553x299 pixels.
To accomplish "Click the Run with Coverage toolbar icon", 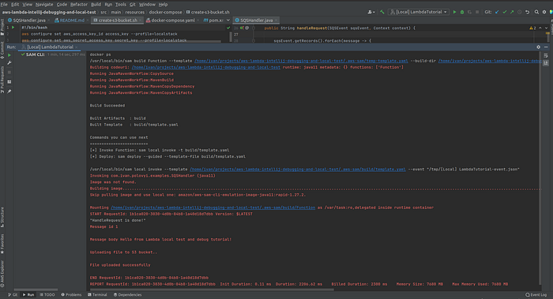I will [x=469, y=12].
